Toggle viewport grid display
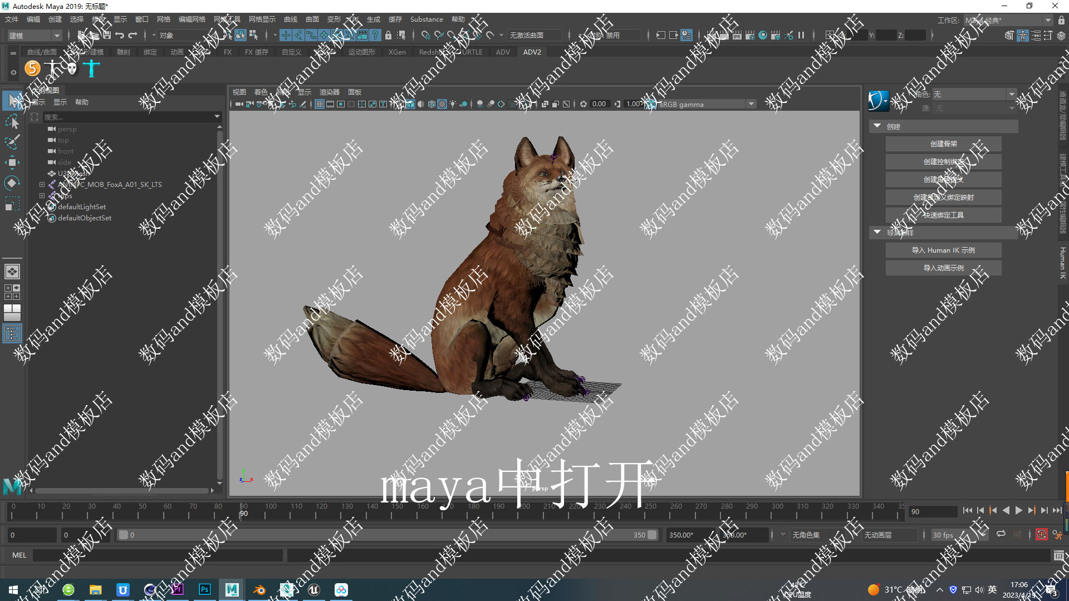The width and height of the screenshot is (1069, 601). (x=320, y=104)
